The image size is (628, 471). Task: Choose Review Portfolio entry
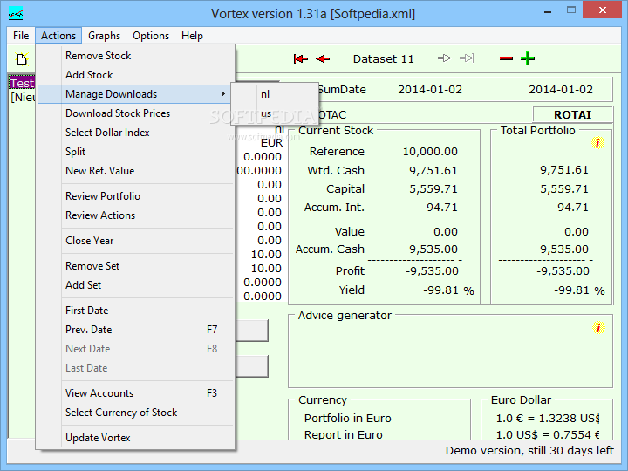point(136,196)
